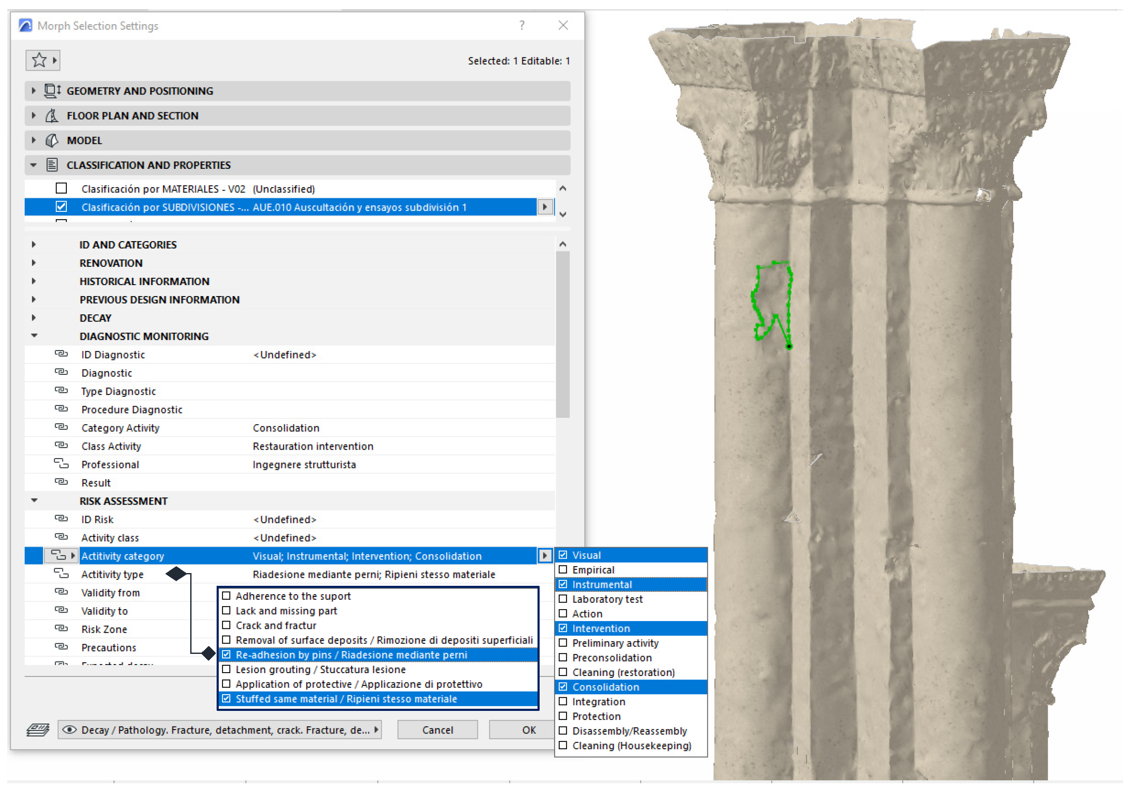1135x793 pixels.
Task: Collapse Classification and Properties panel
Action: 33,165
